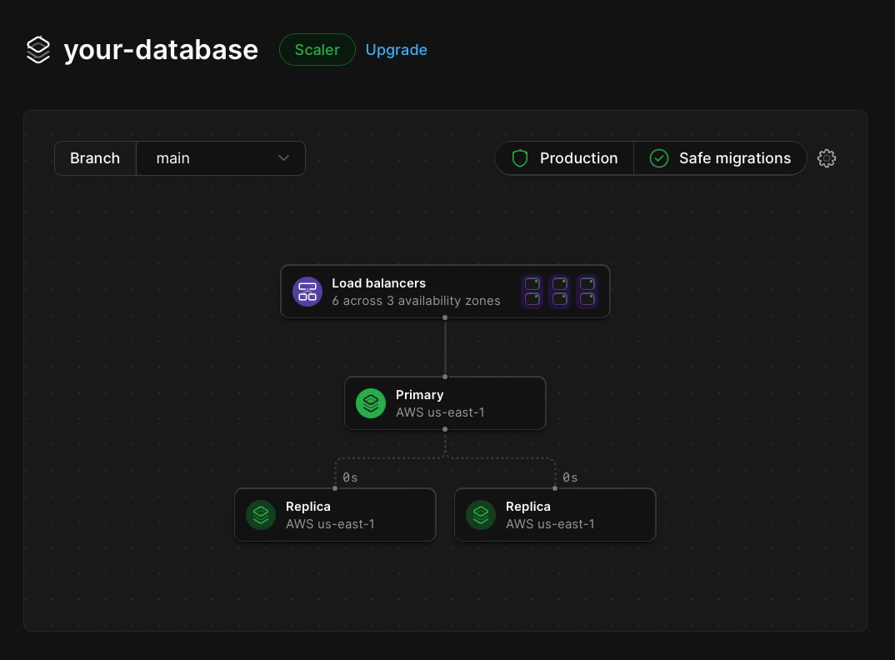The image size is (895, 660).
Task: Click the left Replica's database icon
Action: 260,515
